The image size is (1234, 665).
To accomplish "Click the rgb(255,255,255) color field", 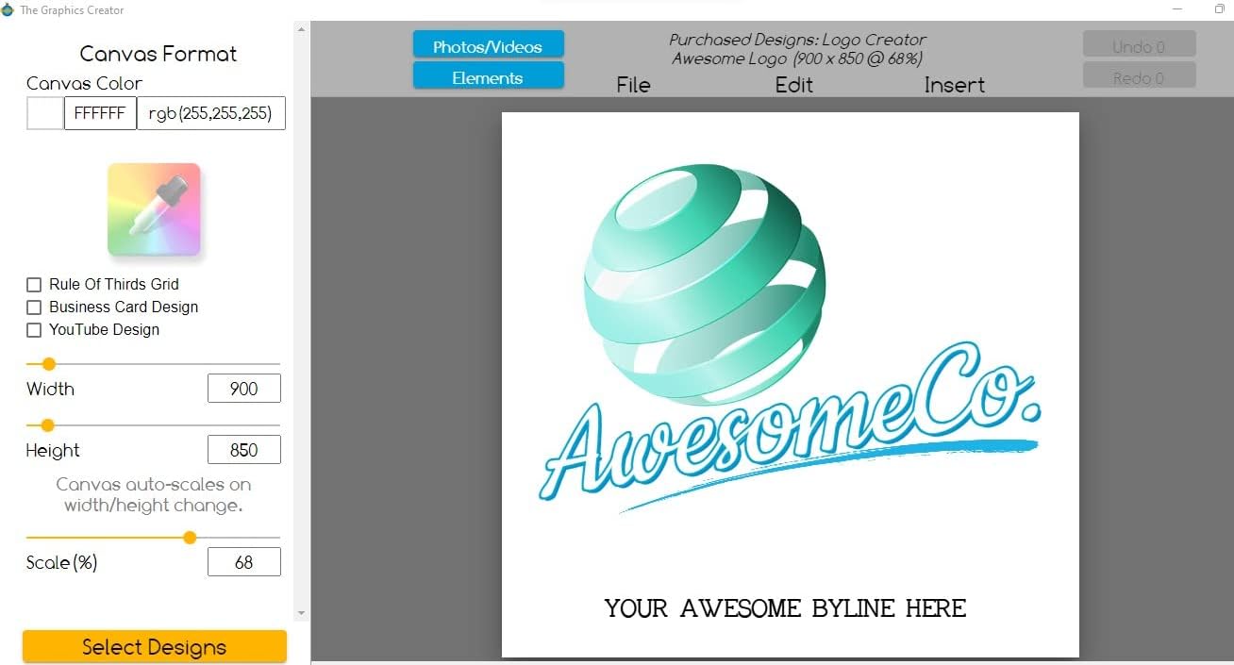I will [x=211, y=113].
